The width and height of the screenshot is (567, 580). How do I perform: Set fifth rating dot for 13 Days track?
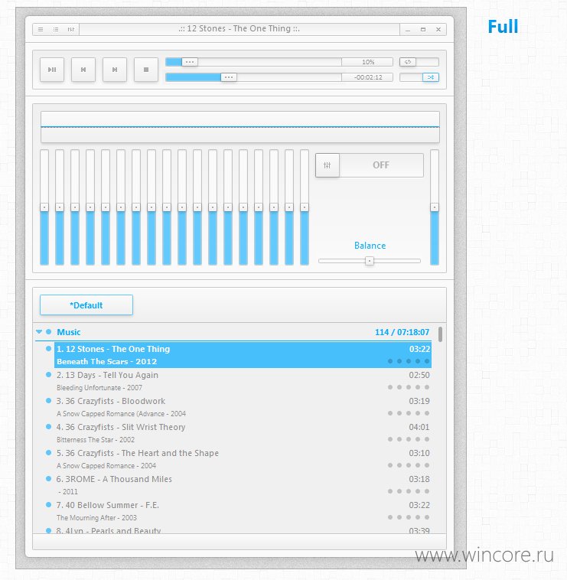[427, 387]
